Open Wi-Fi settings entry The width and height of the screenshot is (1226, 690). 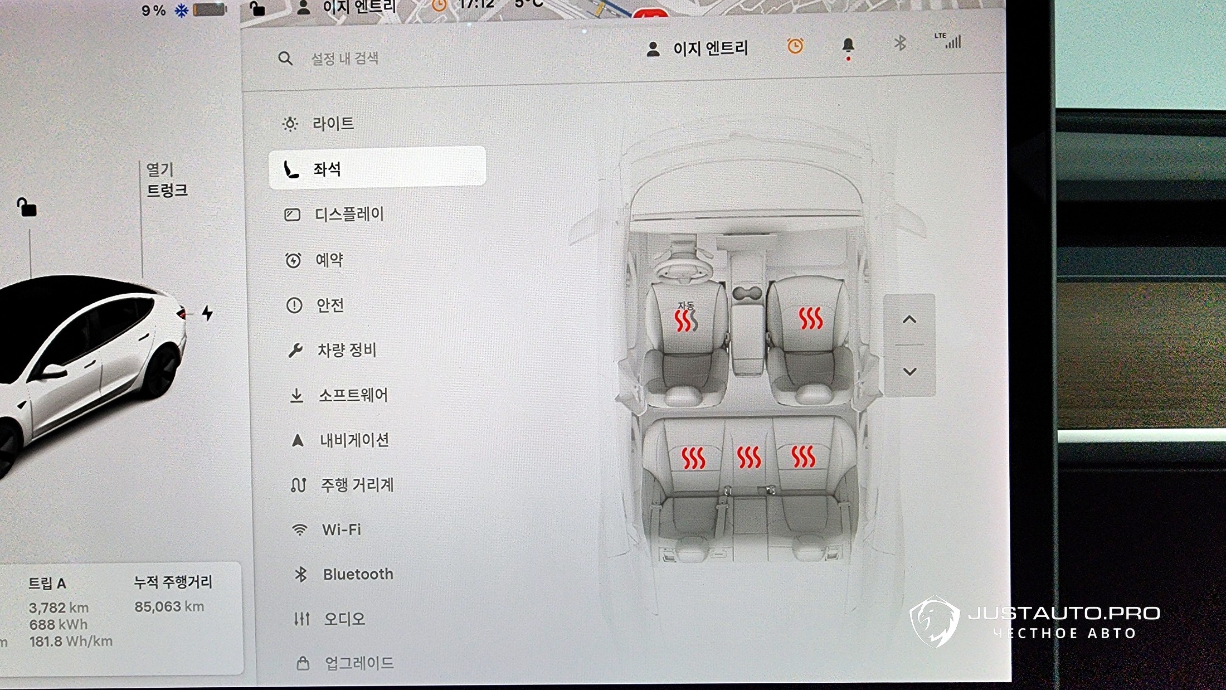(341, 529)
